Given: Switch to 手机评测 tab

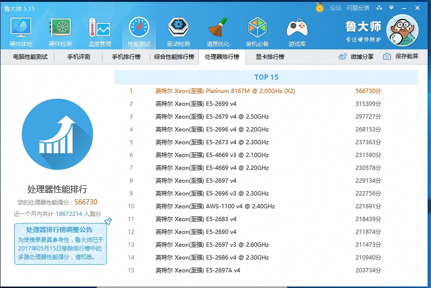Looking at the screenshot, I should point(79,57).
